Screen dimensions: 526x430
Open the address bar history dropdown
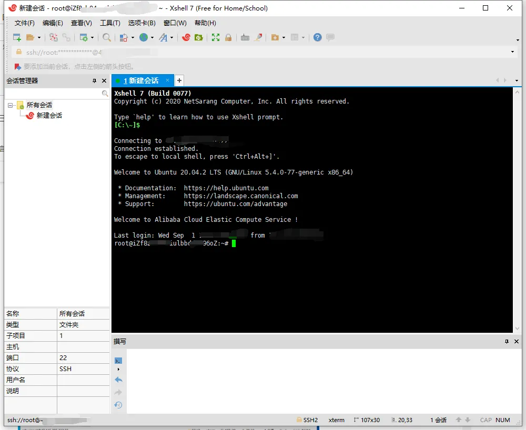512,52
